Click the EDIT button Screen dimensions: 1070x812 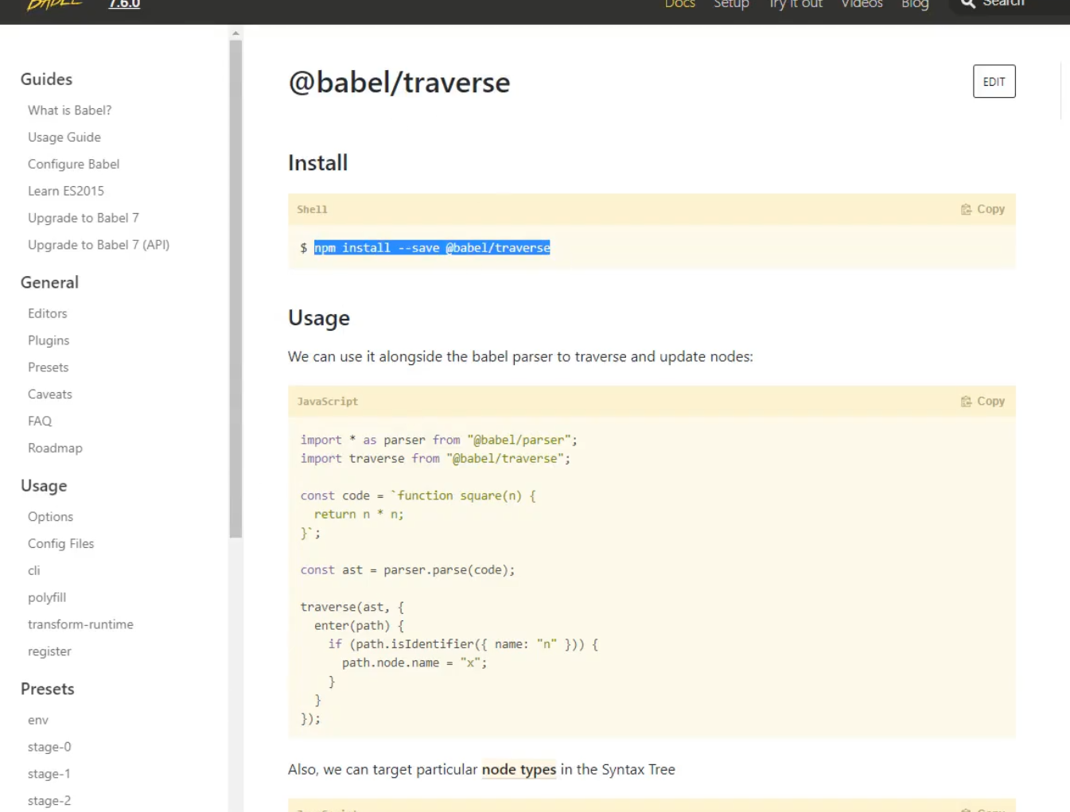point(994,81)
